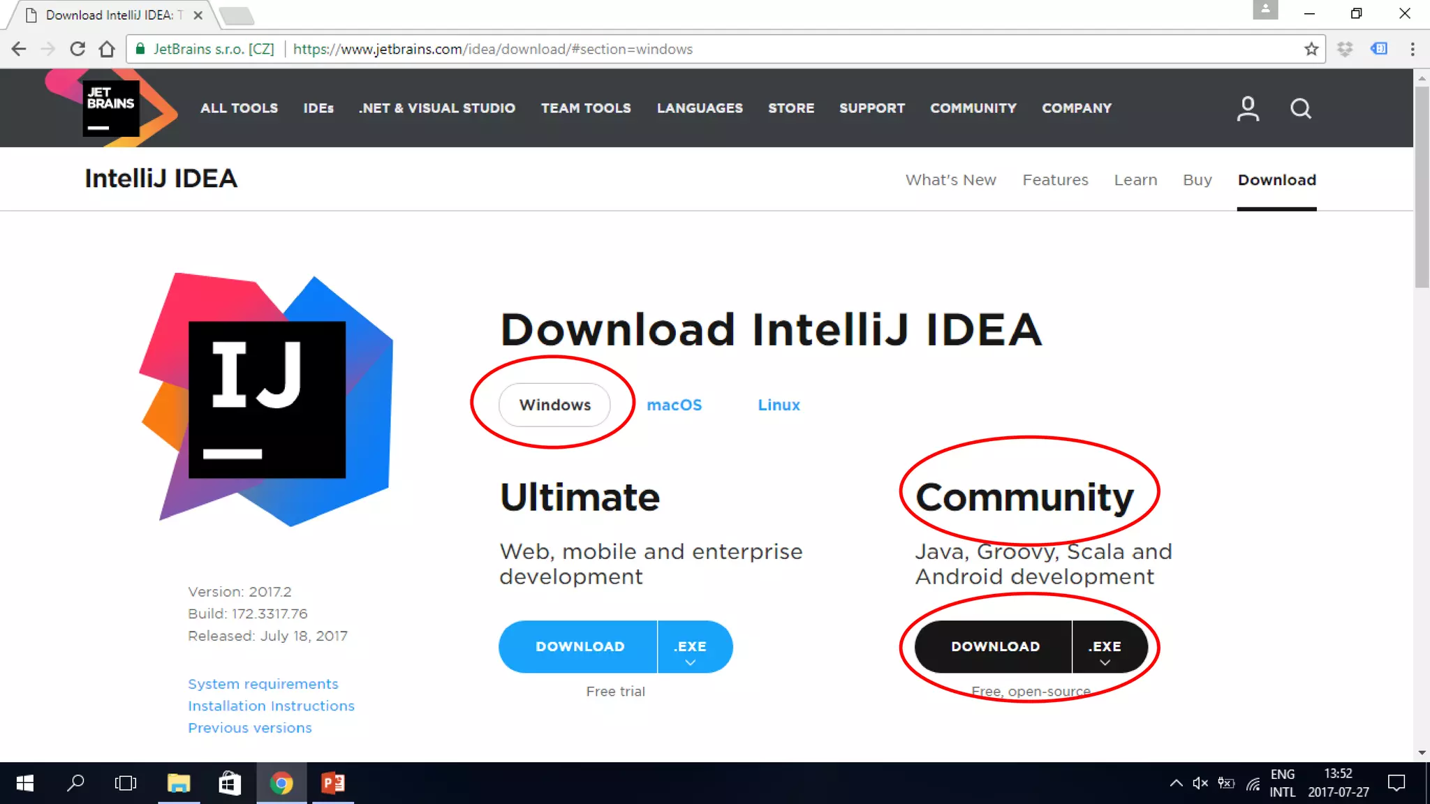Go to the Features tab
The width and height of the screenshot is (1430, 804).
pos(1055,180)
